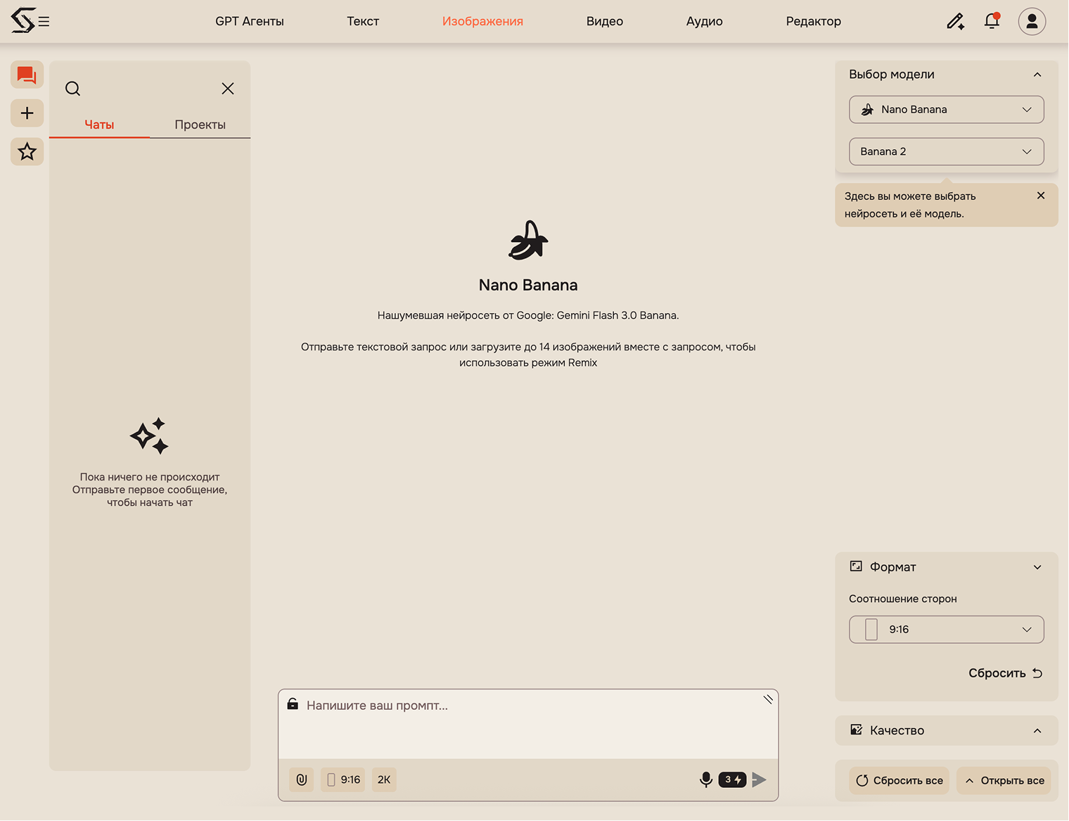Click Сбросить все button
Viewport: 1069px width, 821px height.
pyautogui.click(x=899, y=781)
